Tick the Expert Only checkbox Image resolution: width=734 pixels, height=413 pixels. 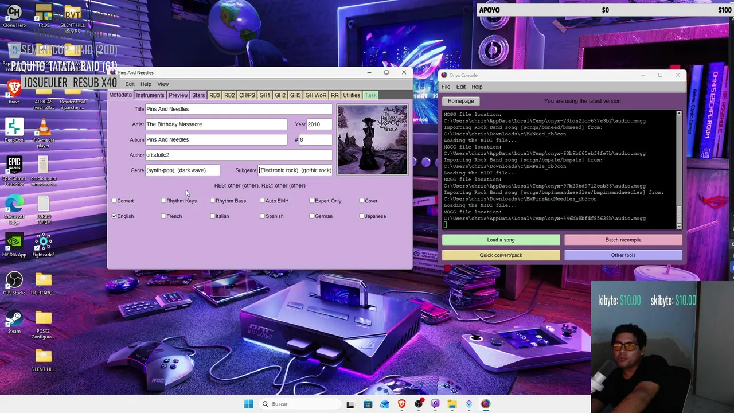coord(312,201)
